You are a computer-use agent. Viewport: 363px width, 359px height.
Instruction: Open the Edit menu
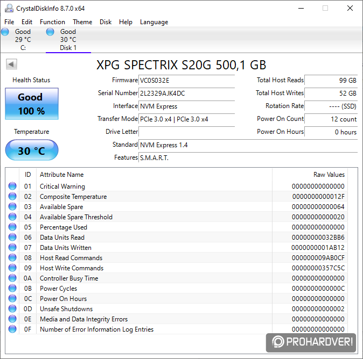27,22
